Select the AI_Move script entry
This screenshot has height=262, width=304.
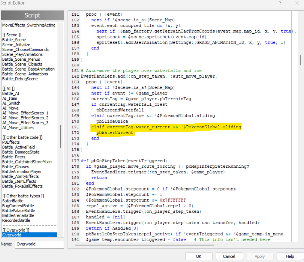click(10, 108)
